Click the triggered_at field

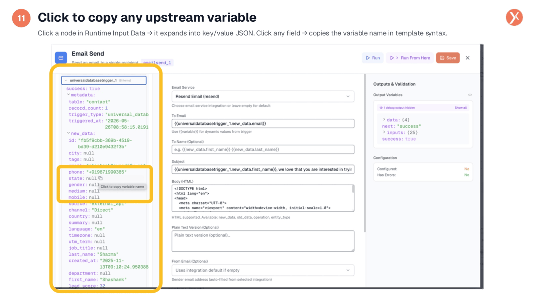[x=109, y=124]
